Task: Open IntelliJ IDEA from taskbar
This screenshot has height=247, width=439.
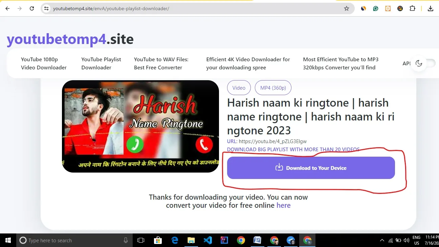Action: [x=224, y=240]
